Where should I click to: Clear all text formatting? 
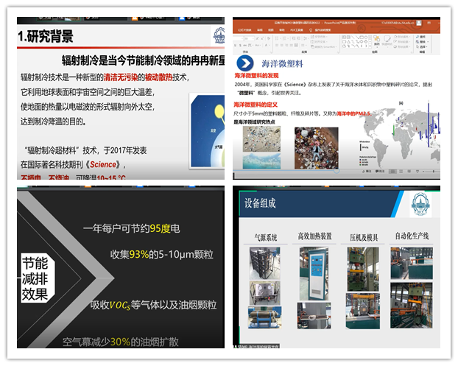tap(269, 38)
